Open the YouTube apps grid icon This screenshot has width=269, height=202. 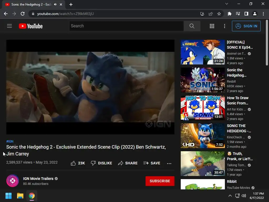[x=212, y=26]
